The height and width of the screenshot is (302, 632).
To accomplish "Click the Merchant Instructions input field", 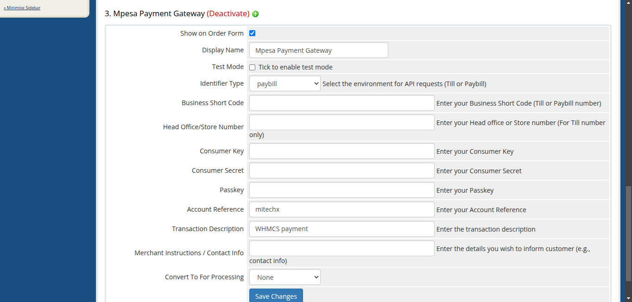I will pyautogui.click(x=342, y=248).
